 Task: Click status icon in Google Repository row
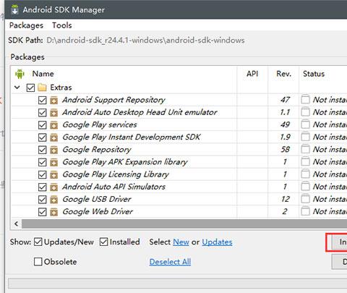[x=305, y=149]
